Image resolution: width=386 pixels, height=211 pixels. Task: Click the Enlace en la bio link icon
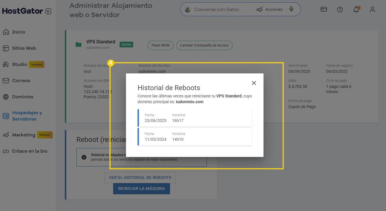6,151
